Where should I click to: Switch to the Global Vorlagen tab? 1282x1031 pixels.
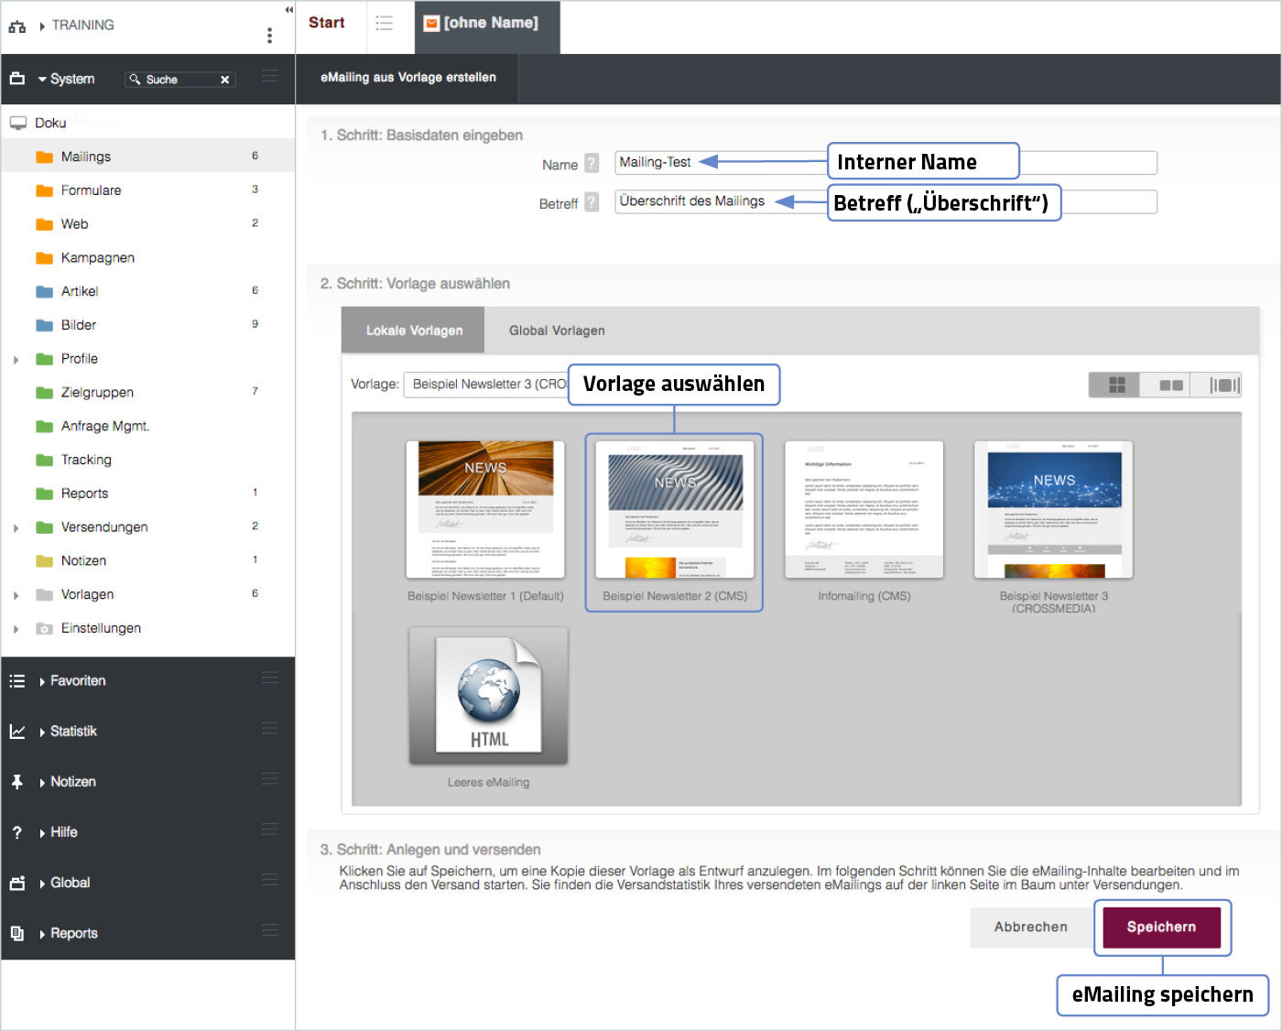(x=557, y=331)
